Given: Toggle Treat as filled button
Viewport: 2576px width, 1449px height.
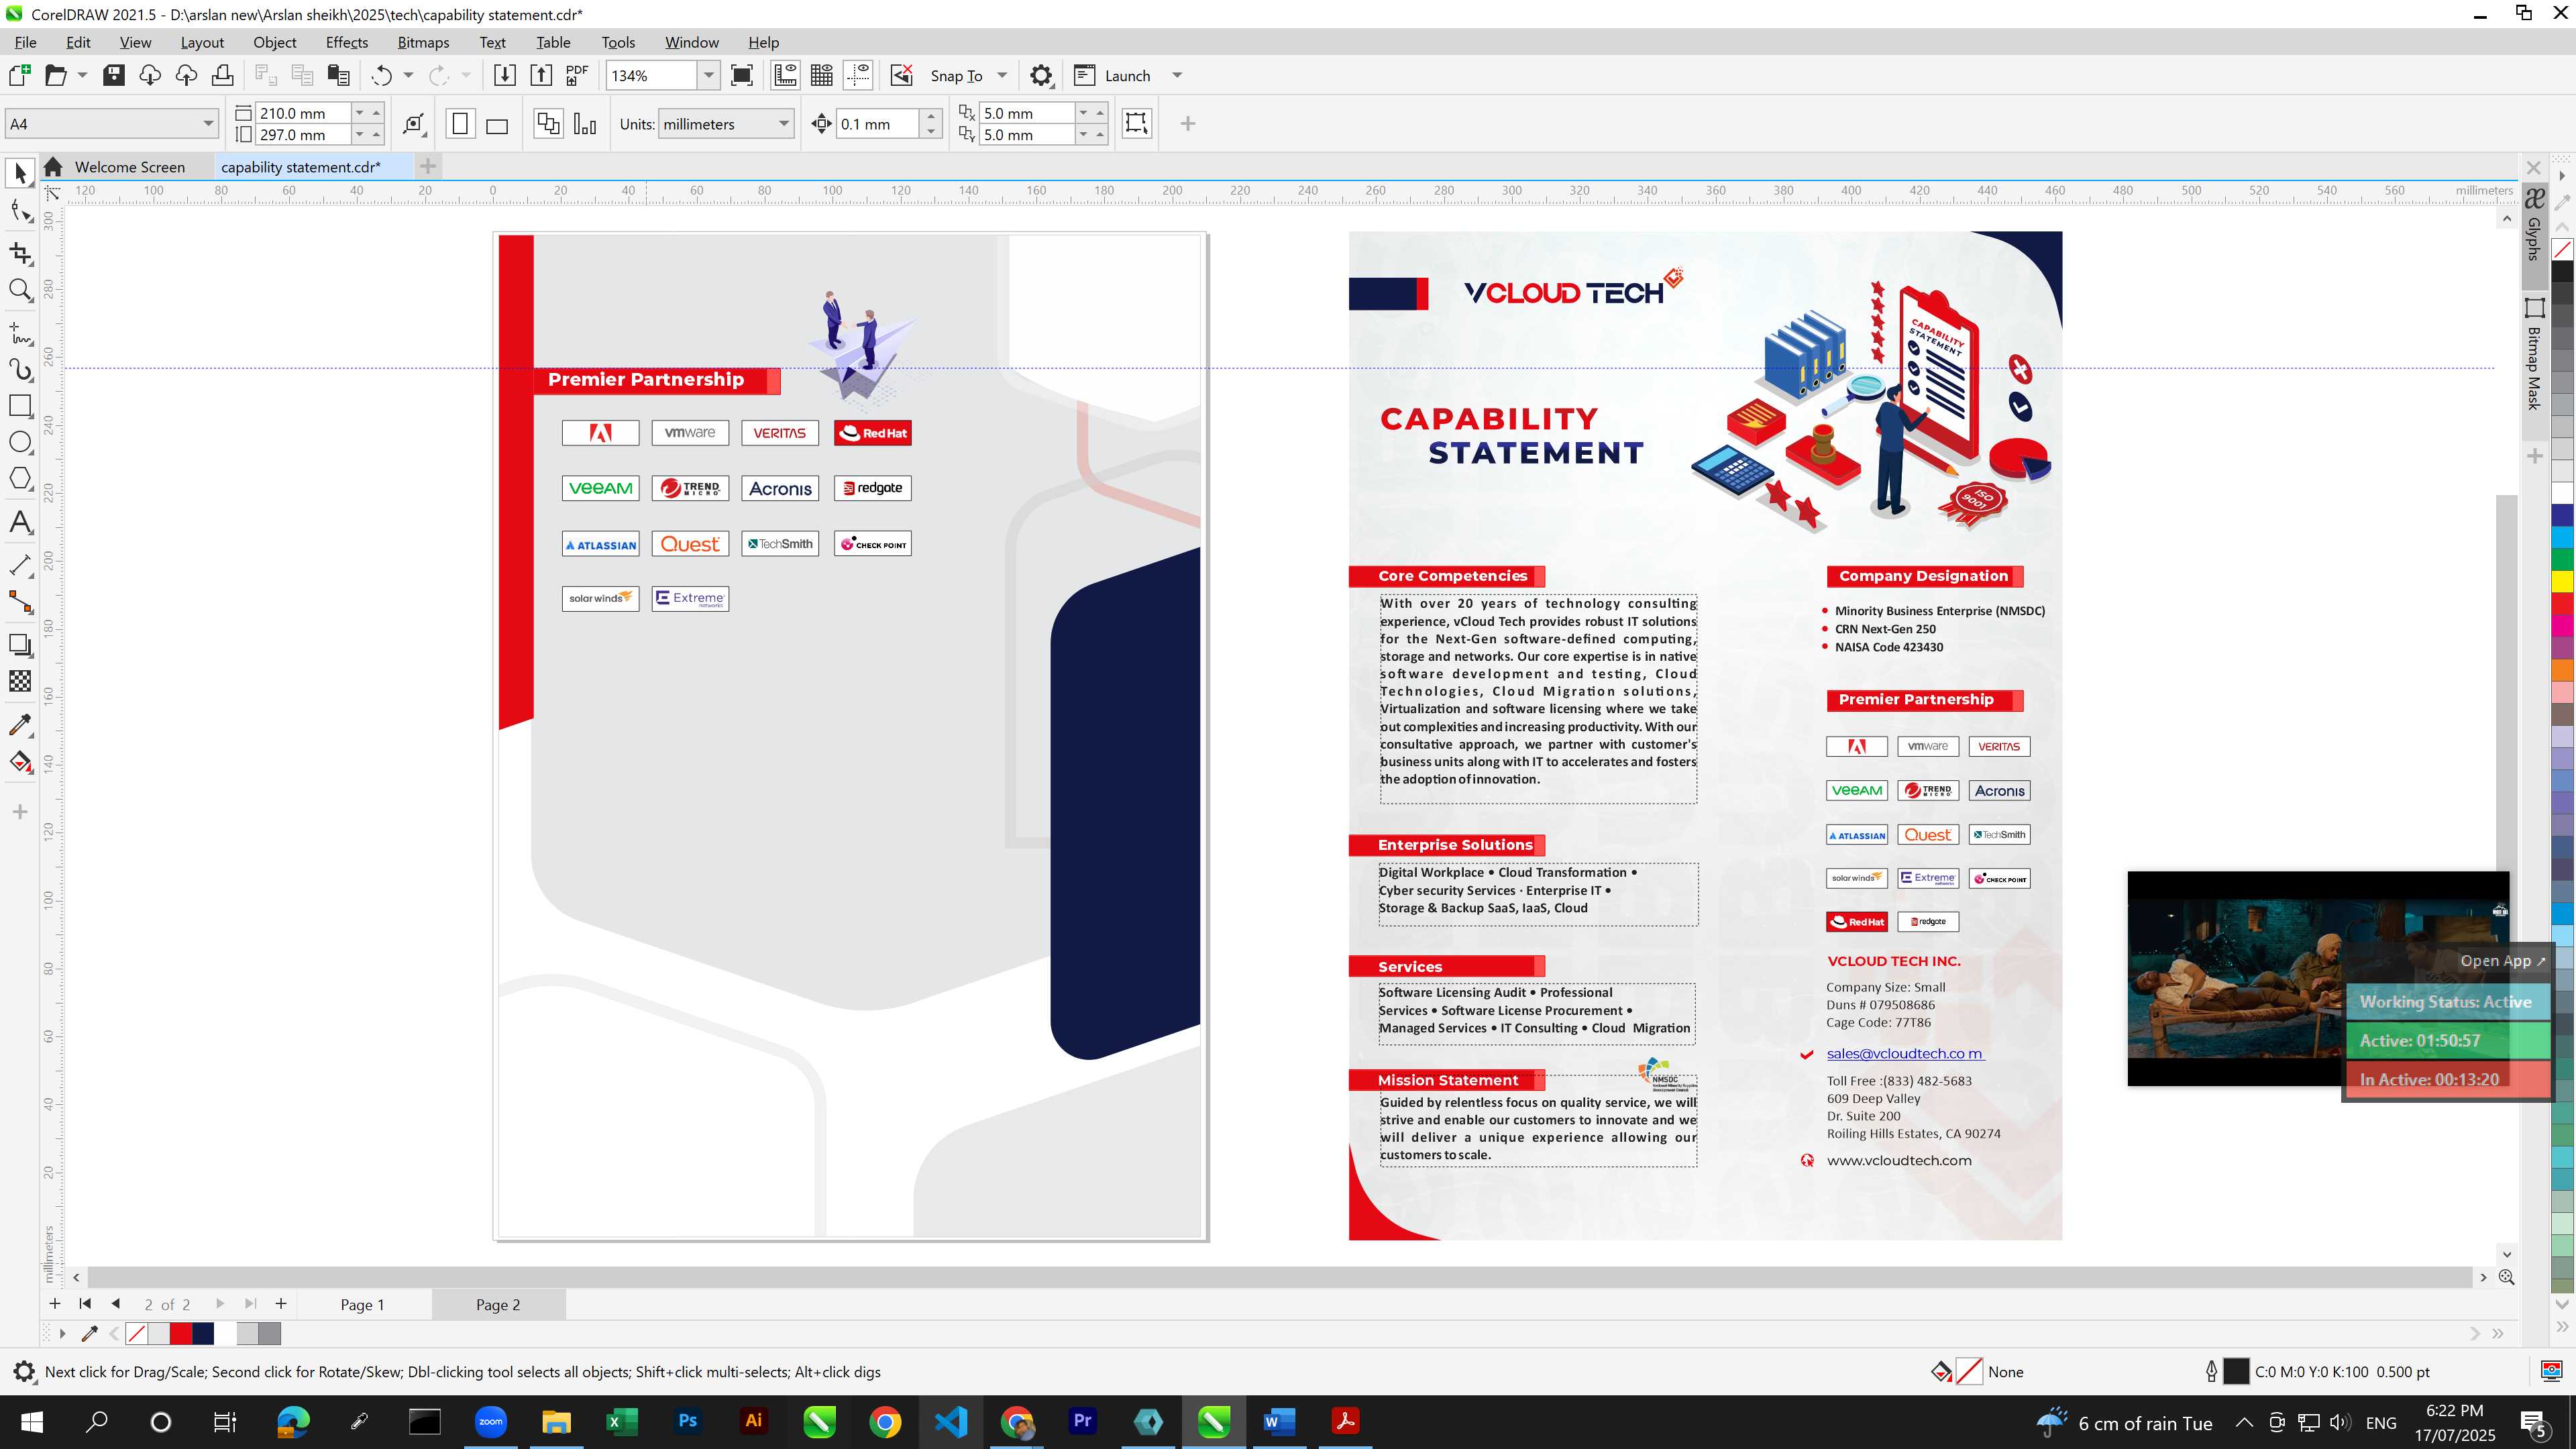Looking at the screenshot, I should pyautogui.click(x=1137, y=123).
